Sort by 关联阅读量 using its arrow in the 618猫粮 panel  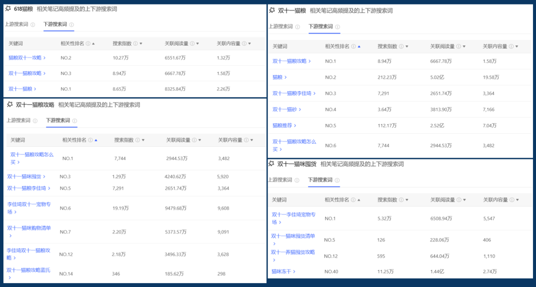point(198,44)
